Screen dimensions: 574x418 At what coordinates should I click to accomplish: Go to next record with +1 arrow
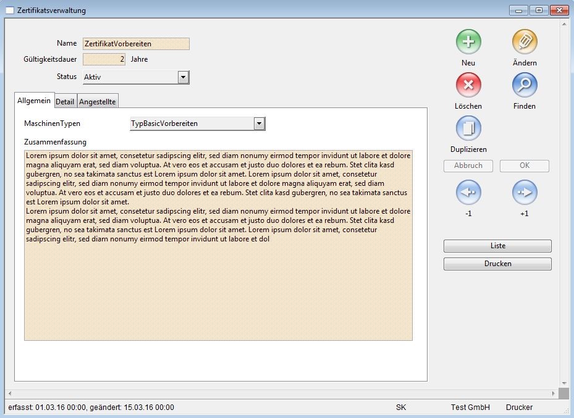(525, 193)
